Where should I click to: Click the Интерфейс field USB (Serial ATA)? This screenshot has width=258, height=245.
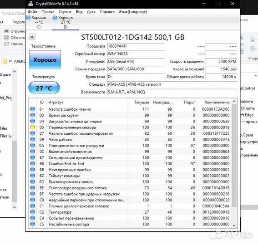(136, 62)
